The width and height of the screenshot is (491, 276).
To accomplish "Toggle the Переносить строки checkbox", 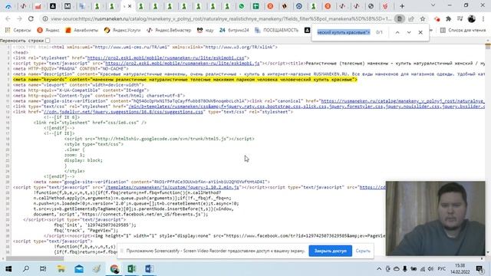I will coord(48,41).
